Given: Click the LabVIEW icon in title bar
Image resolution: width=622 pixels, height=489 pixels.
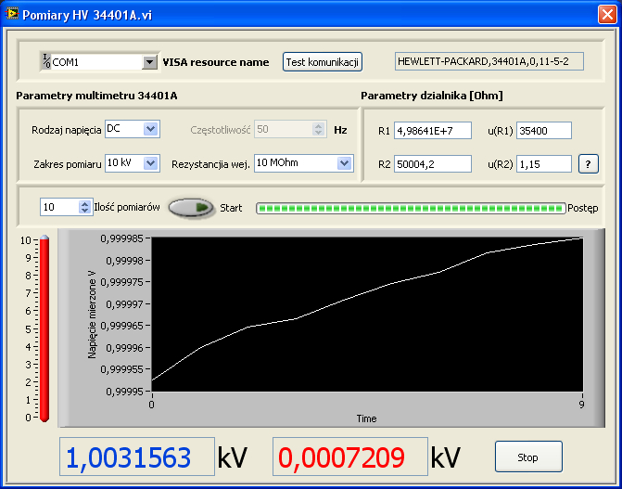Looking at the screenshot, I should click(x=12, y=14).
